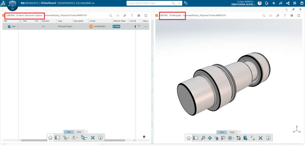Expand the product tree node with plus

point(5,27)
